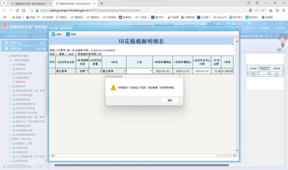The height and width of the screenshot is (170, 288).
Task: Reload the page using browser refresh icon
Action: pyautogui.click(x=17, y=10)
